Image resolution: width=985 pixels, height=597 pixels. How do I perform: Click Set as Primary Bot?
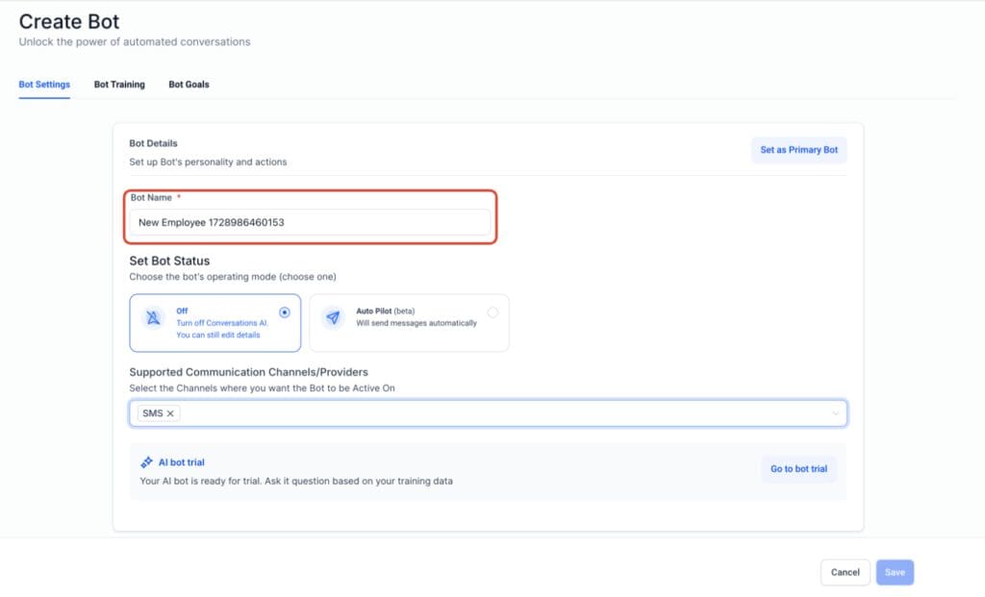[798, 150]
